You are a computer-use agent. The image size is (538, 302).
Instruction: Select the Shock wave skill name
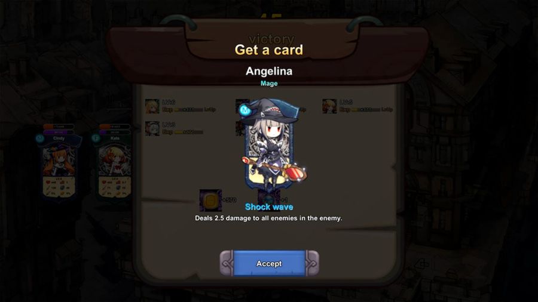click(x=269, y=207)
